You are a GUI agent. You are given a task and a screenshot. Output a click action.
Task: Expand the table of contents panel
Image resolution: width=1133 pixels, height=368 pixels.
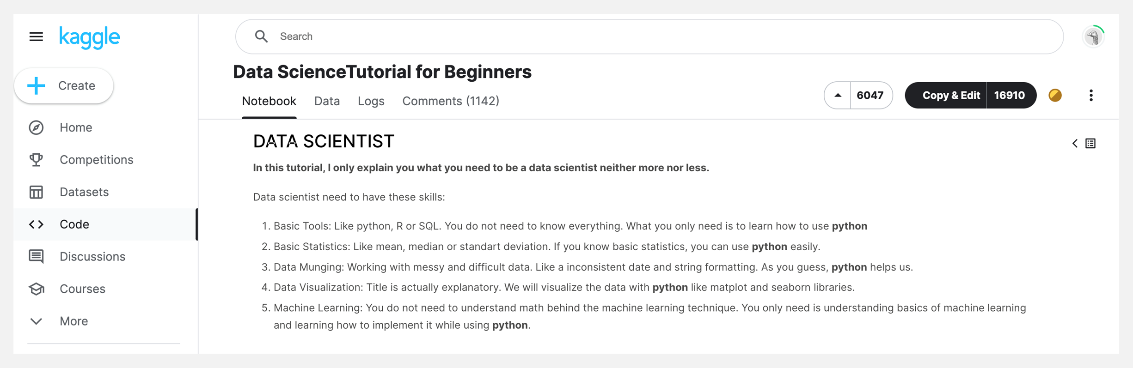[x=1084, y=144]
